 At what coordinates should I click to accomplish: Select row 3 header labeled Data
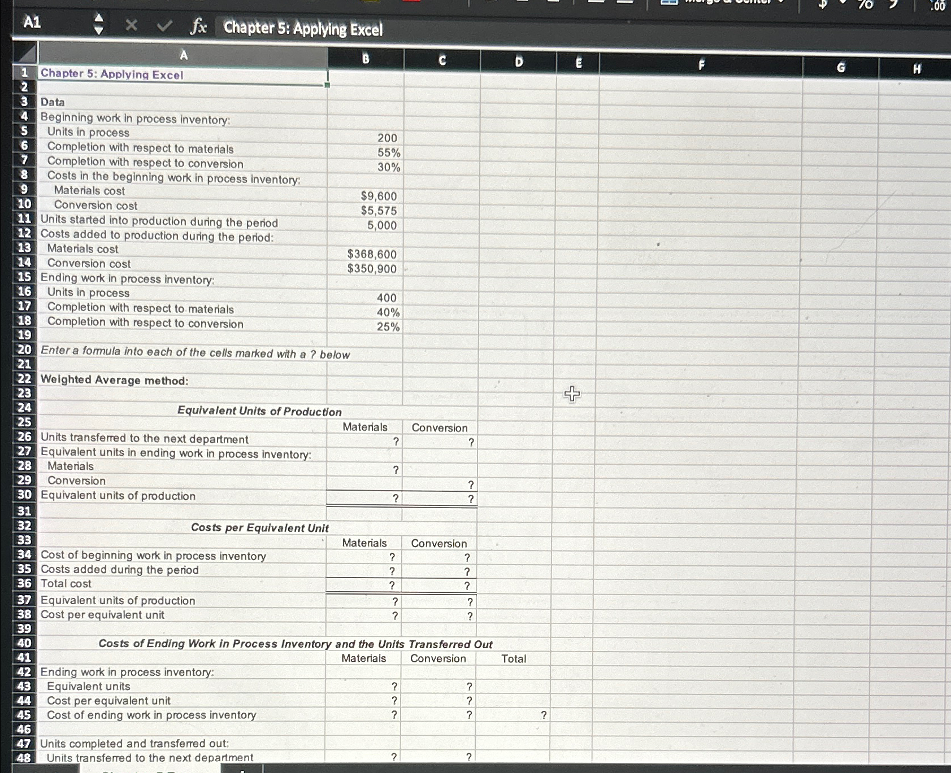click(x=23, y=102)
